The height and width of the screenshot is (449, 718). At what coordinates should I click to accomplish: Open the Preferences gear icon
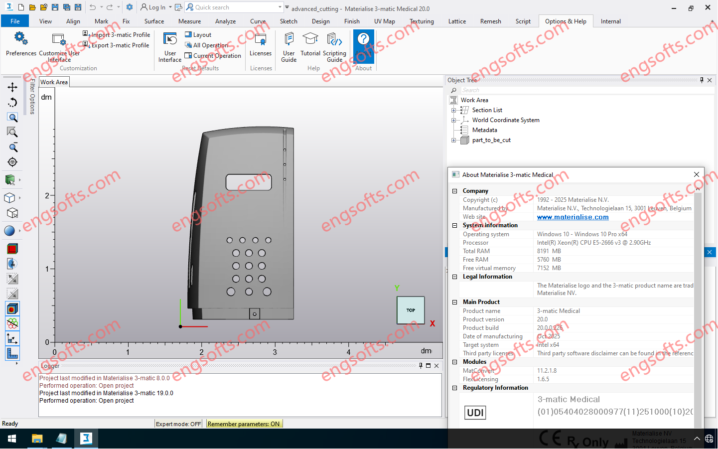20,39
